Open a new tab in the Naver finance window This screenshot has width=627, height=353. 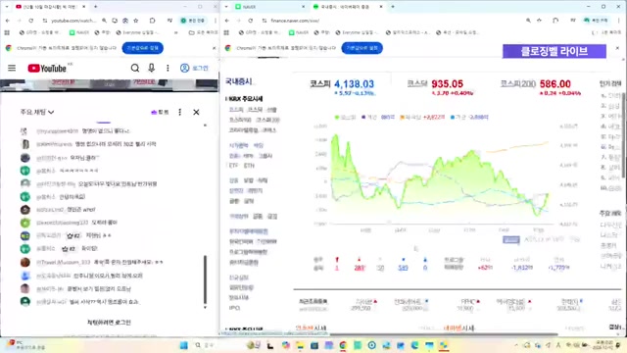[393, 7]
